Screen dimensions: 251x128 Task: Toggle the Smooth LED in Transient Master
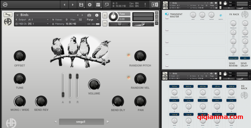tap(221, 15)
